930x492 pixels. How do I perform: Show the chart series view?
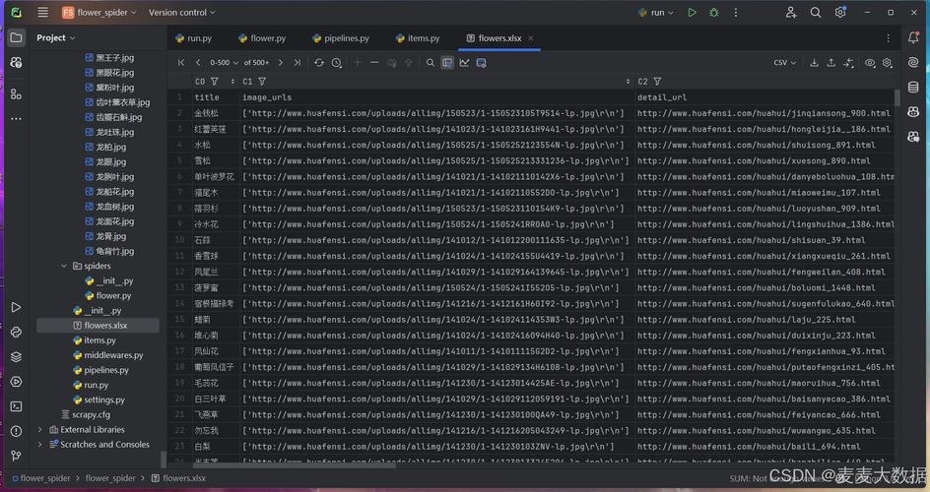[x=464, y=63]
